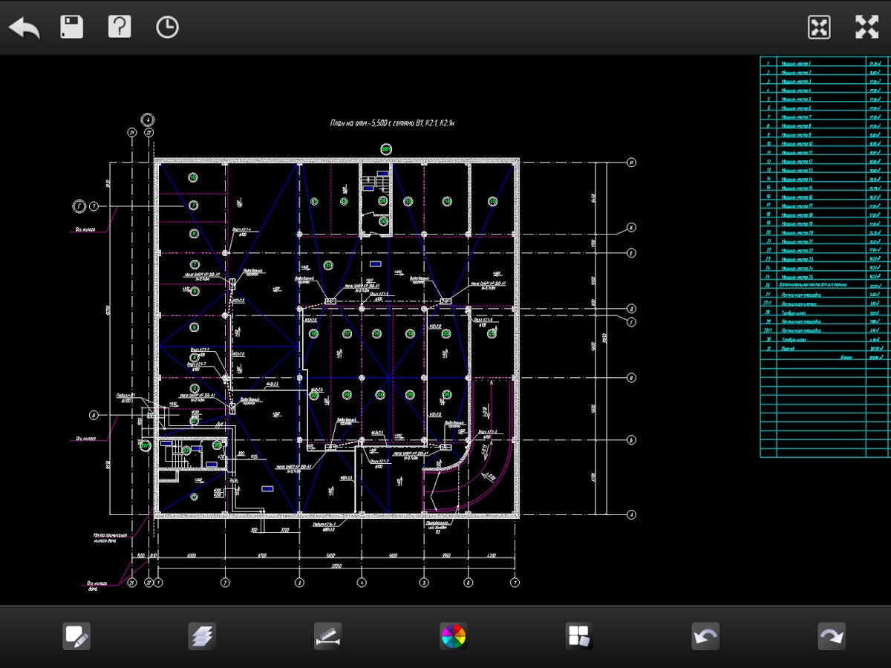
Task: Open the layouts/views tiles icon
Action: [x=578, y=636]
